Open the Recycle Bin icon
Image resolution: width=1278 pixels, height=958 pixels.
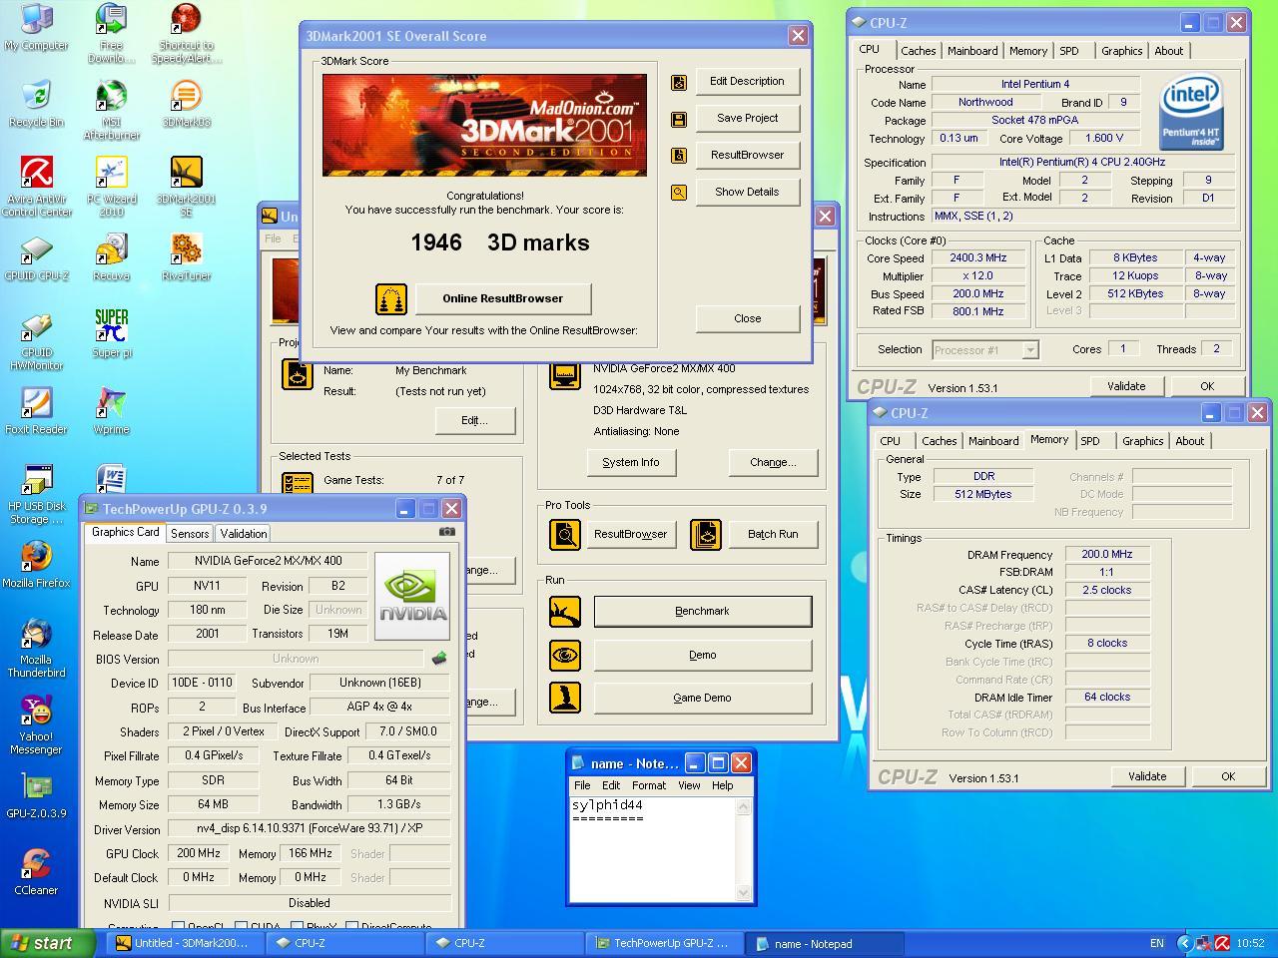37,105
